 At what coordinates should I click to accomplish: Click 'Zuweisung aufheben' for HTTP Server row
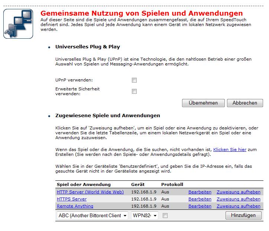click(239, 192)
